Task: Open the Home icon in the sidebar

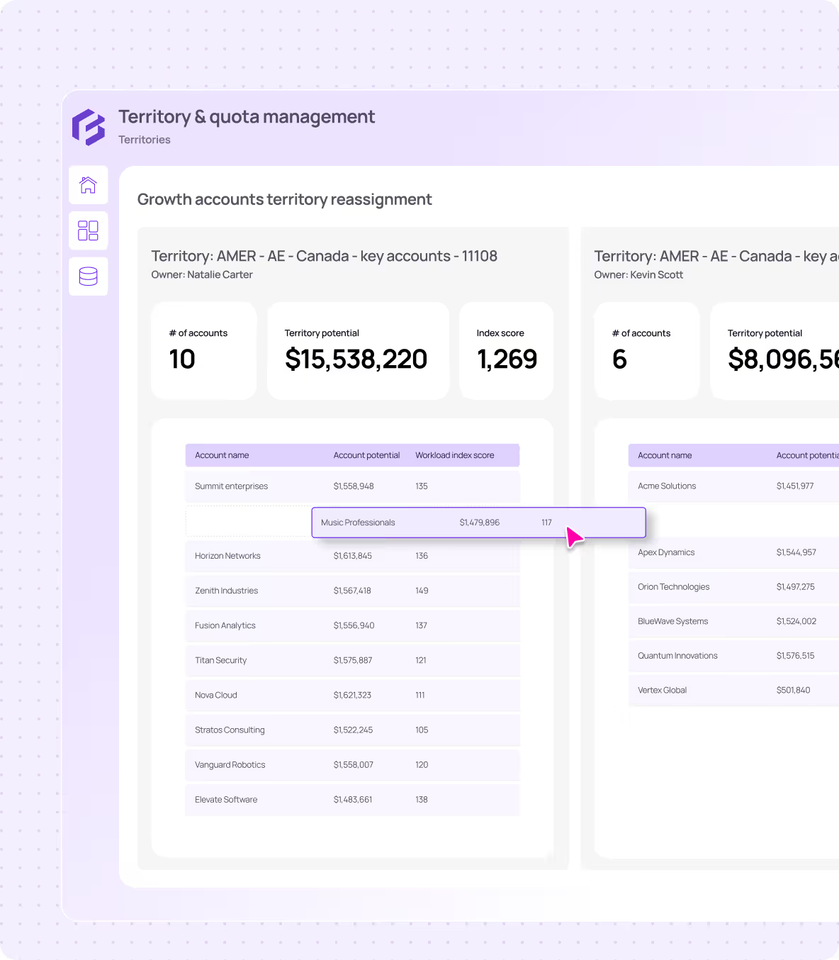Action: click(89, 185)
